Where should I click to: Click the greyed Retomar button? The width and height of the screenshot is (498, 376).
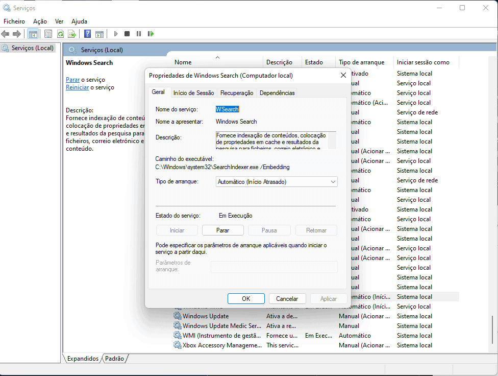pyautogui.click(x=316, y=230)
